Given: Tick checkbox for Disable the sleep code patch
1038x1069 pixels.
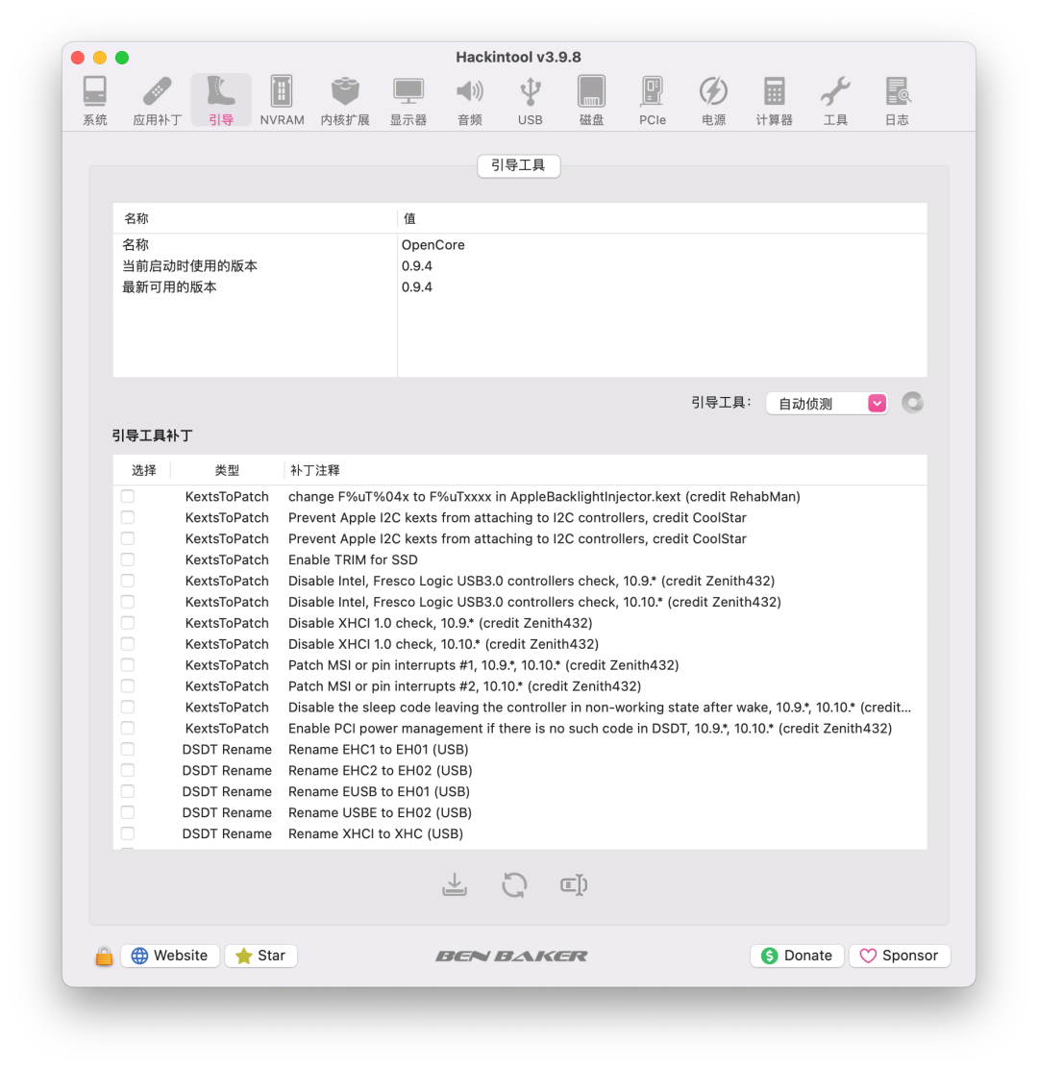Looking at the screenshot, I should pyautogui.click(x=128, y=707).
